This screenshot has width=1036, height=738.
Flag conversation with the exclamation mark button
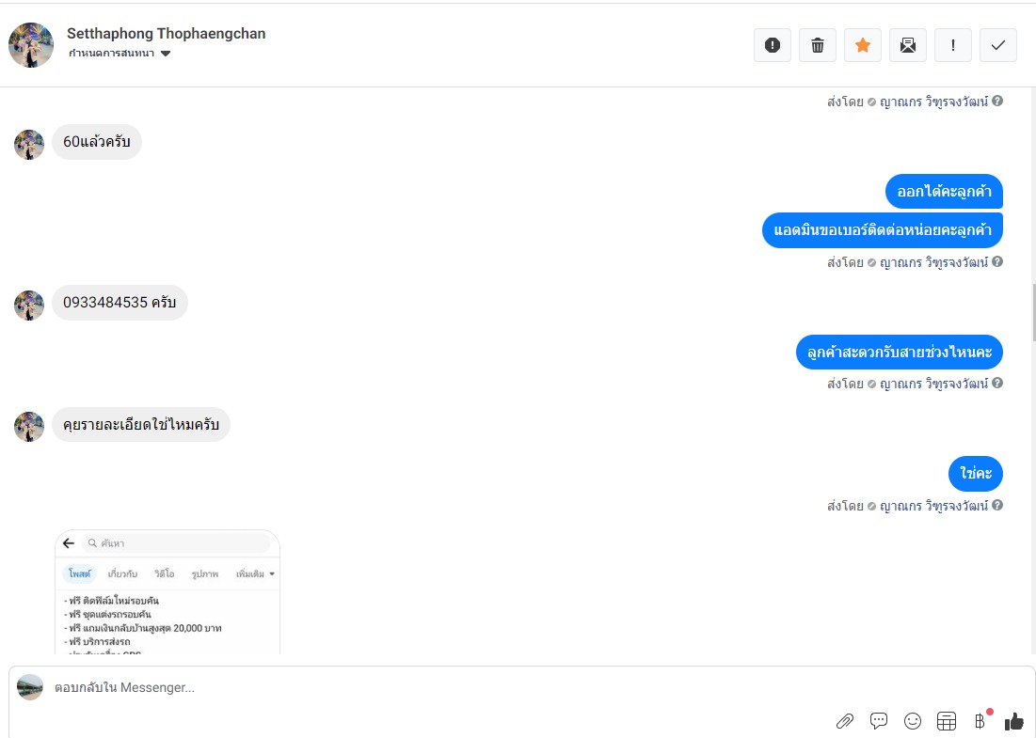pyautogui.click(x=953, y=45)
